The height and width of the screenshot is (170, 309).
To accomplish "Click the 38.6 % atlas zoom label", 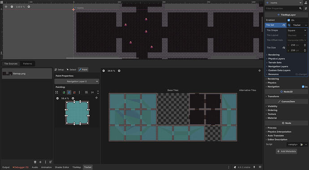I will pyautogui.click(x=112, y=71).
